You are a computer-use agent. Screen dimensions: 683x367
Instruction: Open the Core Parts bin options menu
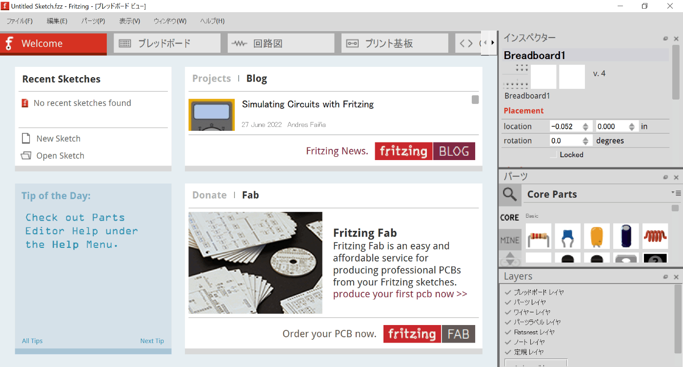point(676,193)
